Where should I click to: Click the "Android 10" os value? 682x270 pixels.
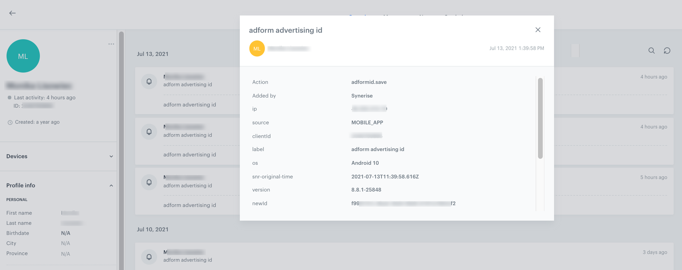tap(365, 163)
